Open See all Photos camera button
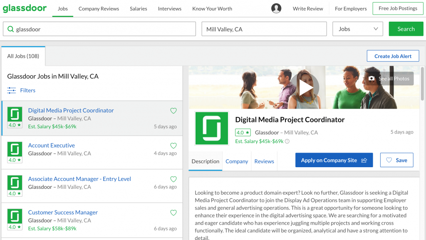The image size is (426, 240). pos(389,79)
